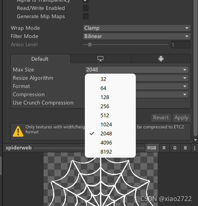Click the Compression label
This screenshot has width=198, height=206.
click(29, 95)
